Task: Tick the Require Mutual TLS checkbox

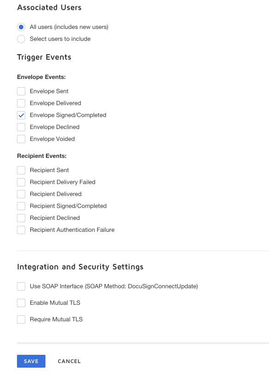Action: click(21, 319)
